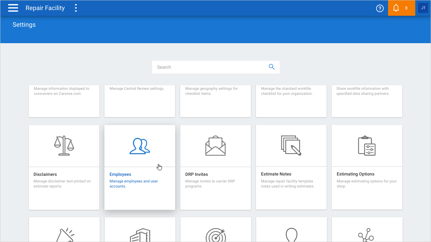This screenshot has height=242, width=431.
Task: Click the megaphone icon card
Action: pyautogui.click(x=64, y=233)
